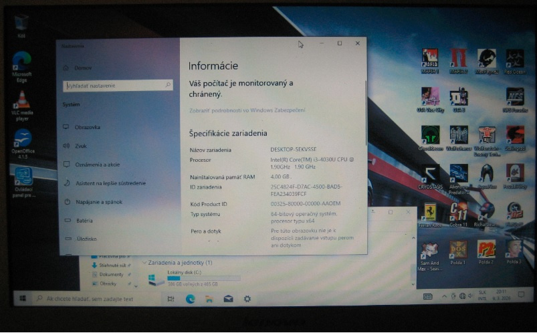The height and width of the screenshot is (333, 537).
Task: Open the MAFIA 2 desktop shortcut
Action: [x=458, y=61]
